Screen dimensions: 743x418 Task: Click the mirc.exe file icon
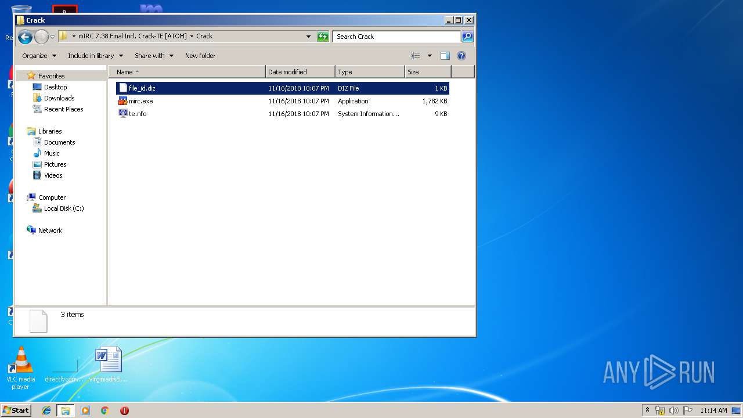[x=122, y=101]
